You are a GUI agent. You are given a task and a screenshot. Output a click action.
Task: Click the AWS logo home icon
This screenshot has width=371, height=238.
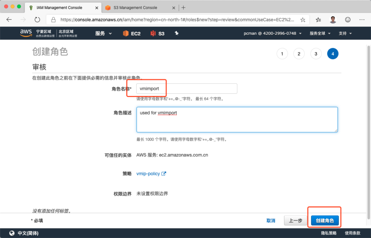26,33
